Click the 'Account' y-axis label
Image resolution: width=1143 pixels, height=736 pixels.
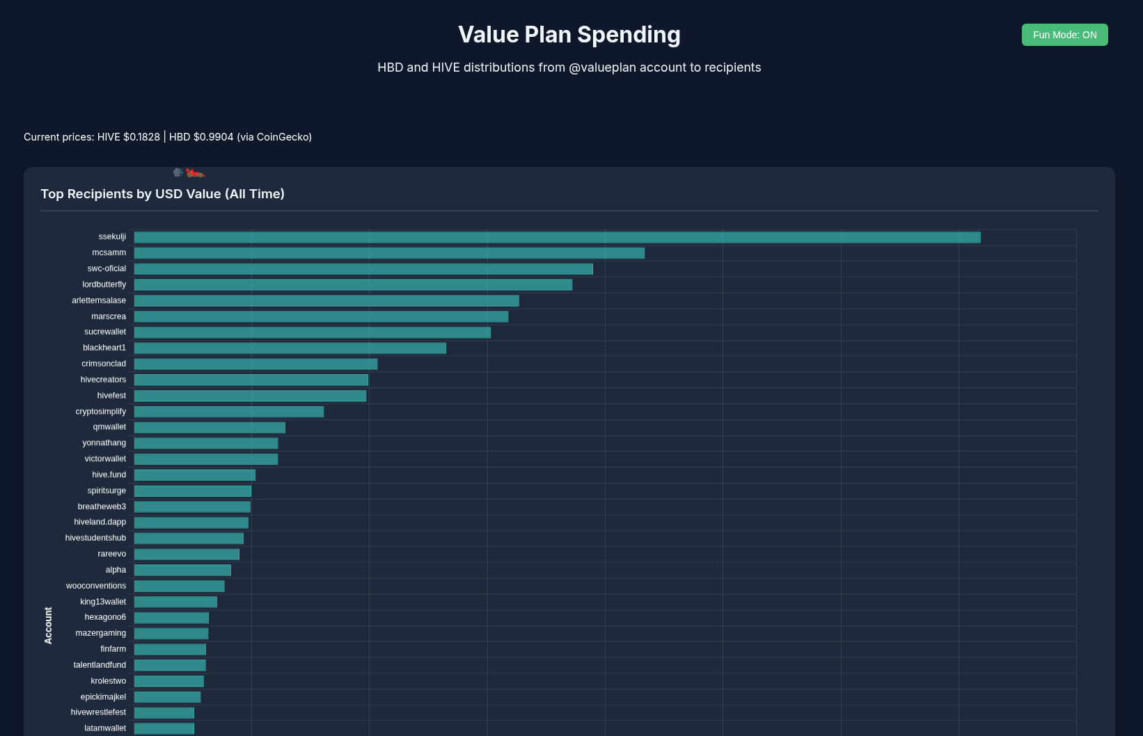click(48, 625)
